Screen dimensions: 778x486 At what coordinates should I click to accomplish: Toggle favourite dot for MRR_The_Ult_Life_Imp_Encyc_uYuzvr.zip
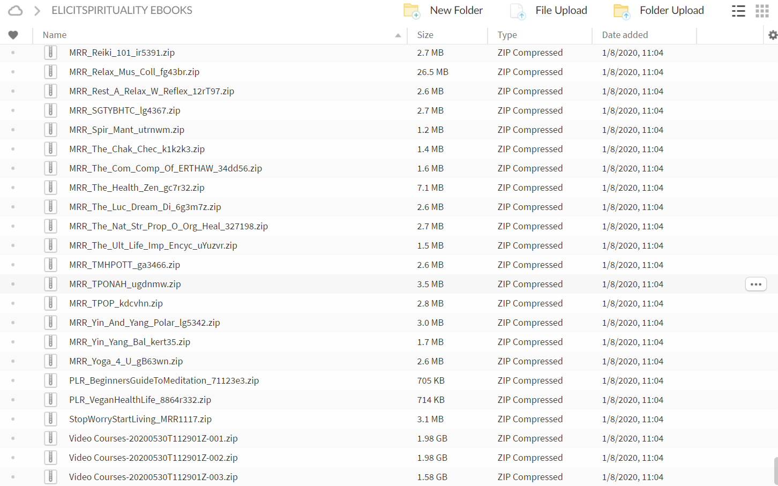[13, 245]
